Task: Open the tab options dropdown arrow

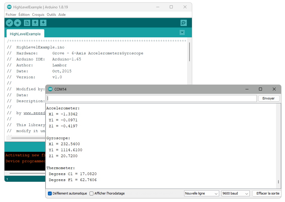Action: (182, 32)
